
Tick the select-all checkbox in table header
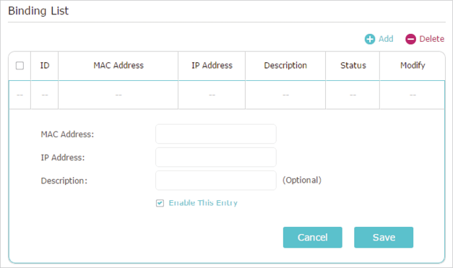[20, 66]
